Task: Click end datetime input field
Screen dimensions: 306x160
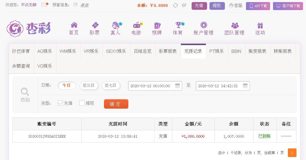Action: [223, 86]
